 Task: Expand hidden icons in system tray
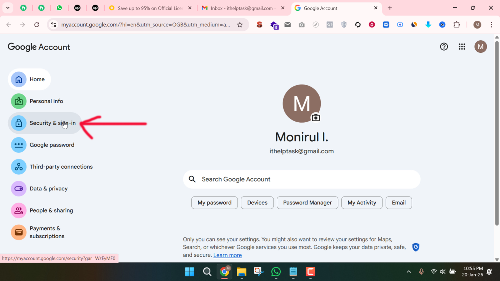tap(409, 271)
